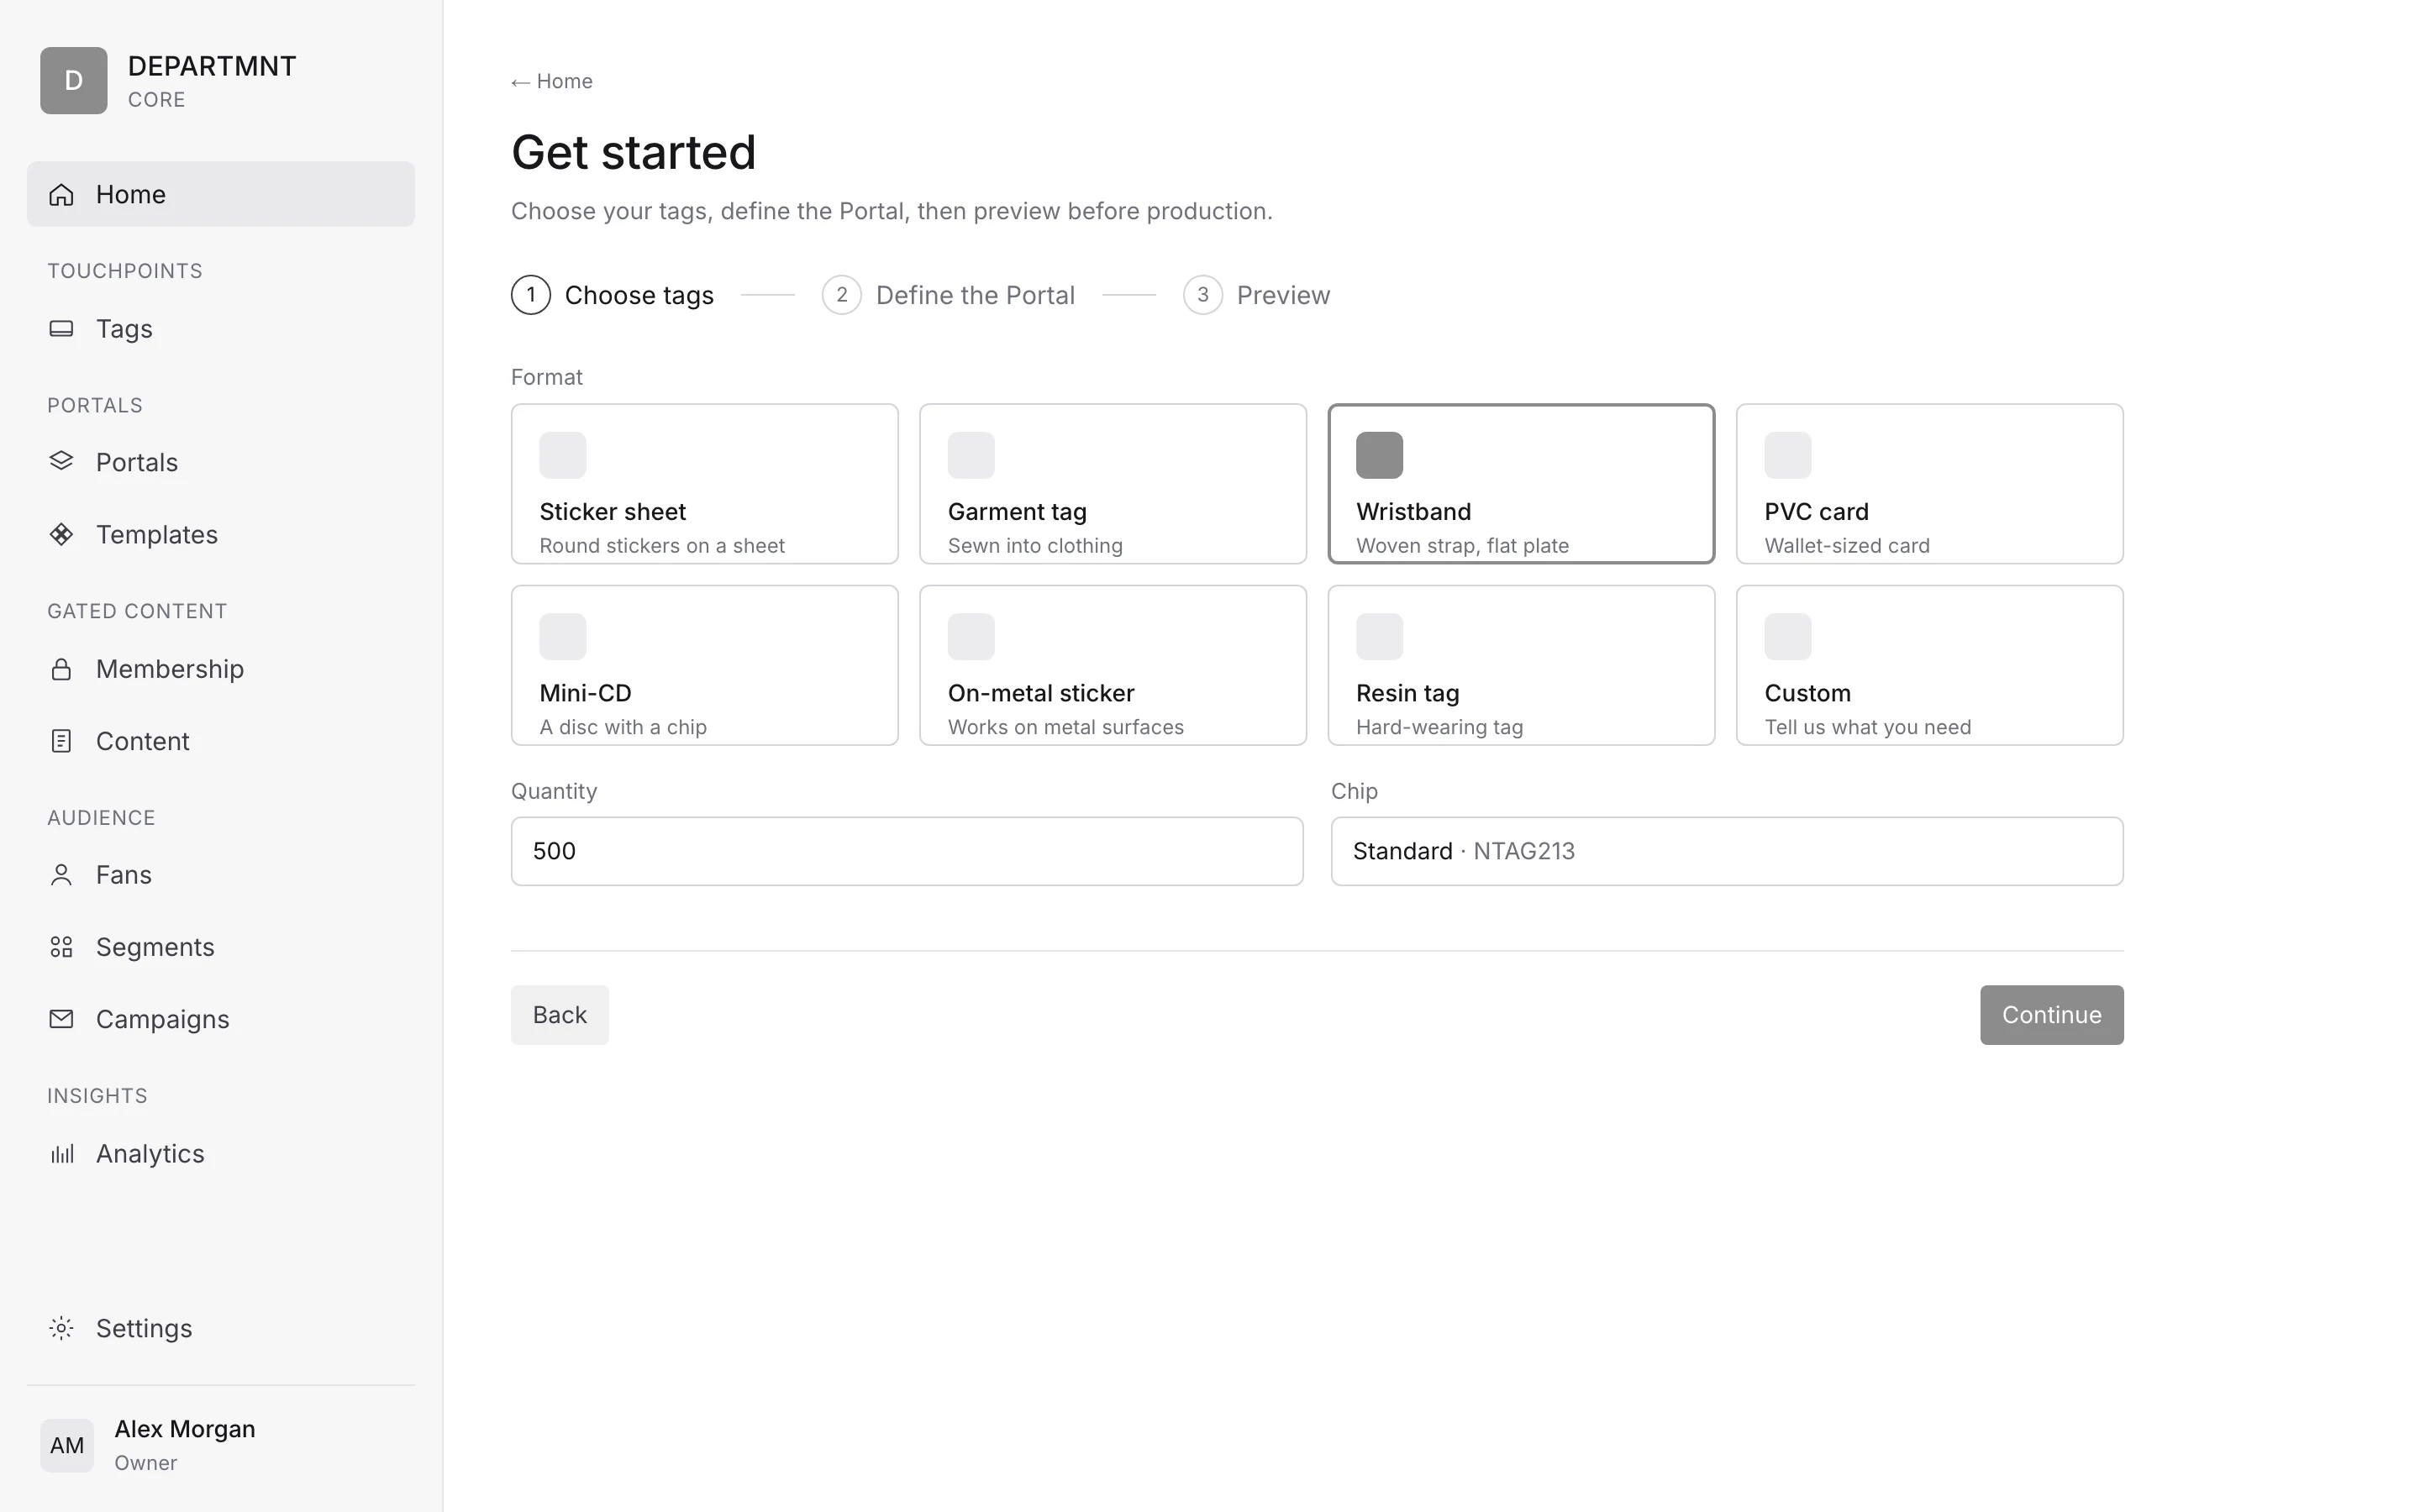Viewport: 2420px width, 1512px height.
Task: Click the Fans person icon
Action: (62, 875)
